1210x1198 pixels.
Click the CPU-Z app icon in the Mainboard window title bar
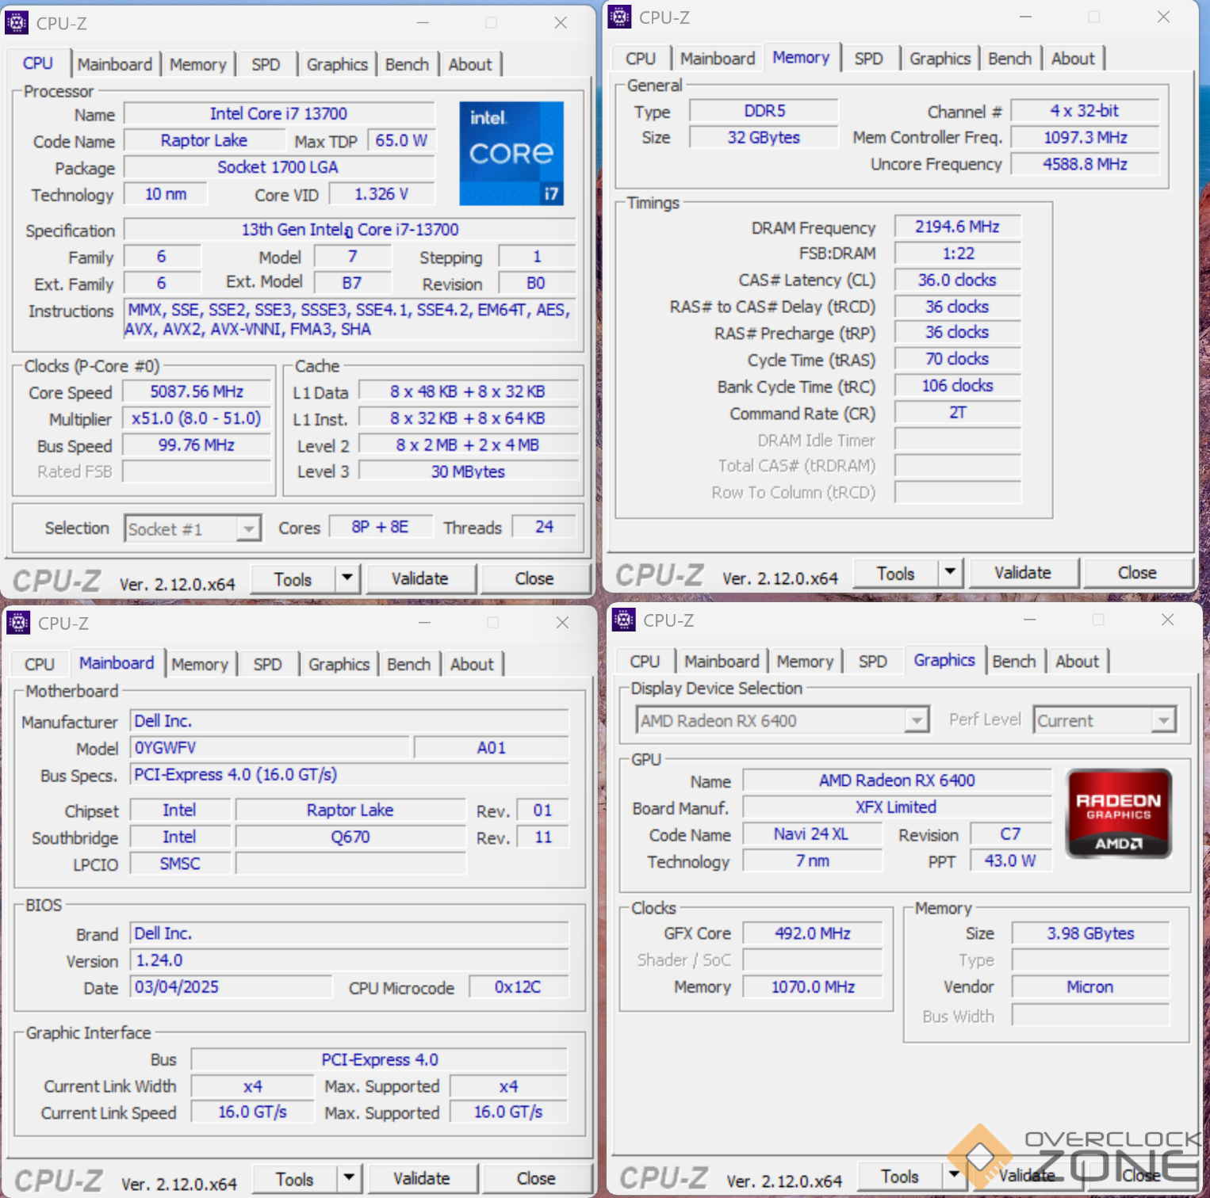pyautogui.click(x=18, y=623)
